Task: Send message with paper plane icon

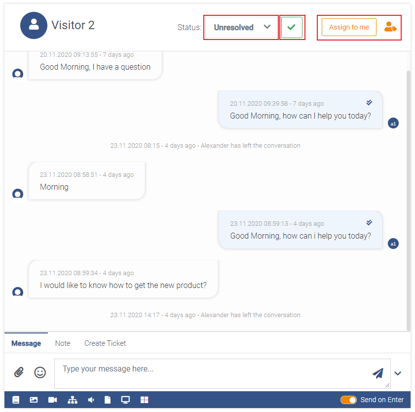Action: coord(378,373)
